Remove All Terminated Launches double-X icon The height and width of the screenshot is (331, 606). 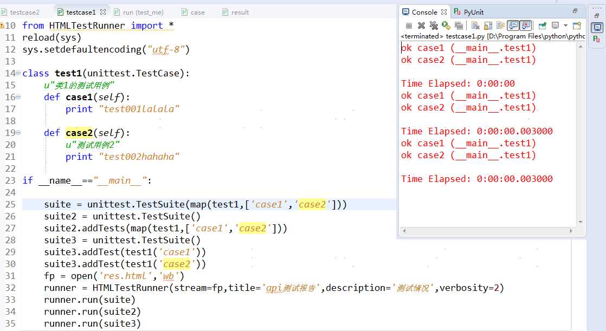point(434,25)
